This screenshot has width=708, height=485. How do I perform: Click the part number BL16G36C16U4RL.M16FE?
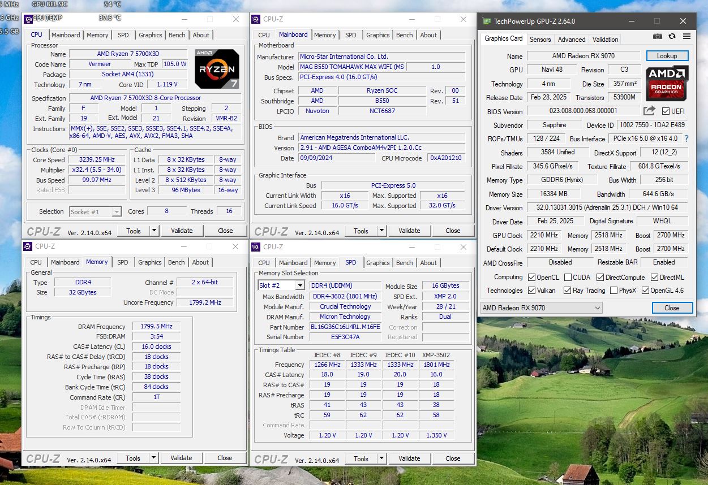pos(345,327)
